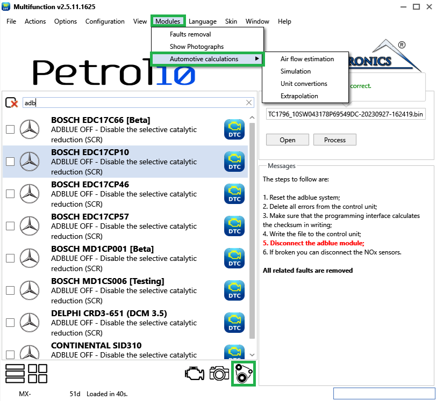Open the Modules menu
Screen dimensions: 437x401
tap(168, 21)
